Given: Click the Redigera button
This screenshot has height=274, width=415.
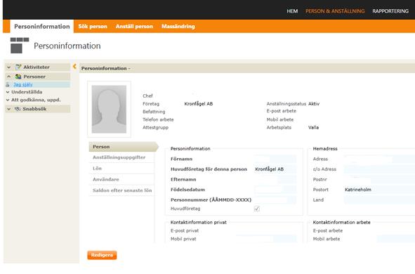Looking at the screenshot, I should (x=102, y=255).
